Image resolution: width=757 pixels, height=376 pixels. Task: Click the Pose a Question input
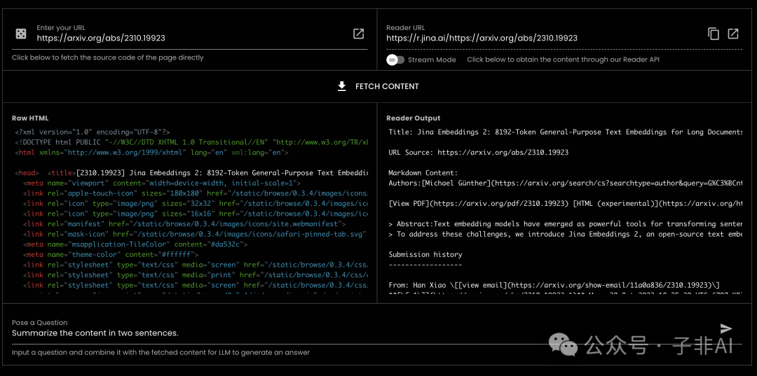point(350,333)
